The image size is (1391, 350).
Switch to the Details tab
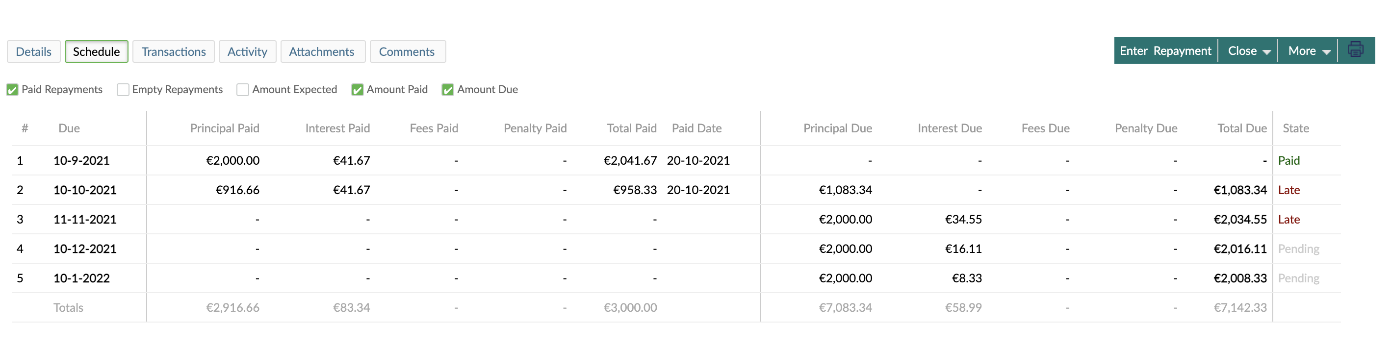(33, 51)
